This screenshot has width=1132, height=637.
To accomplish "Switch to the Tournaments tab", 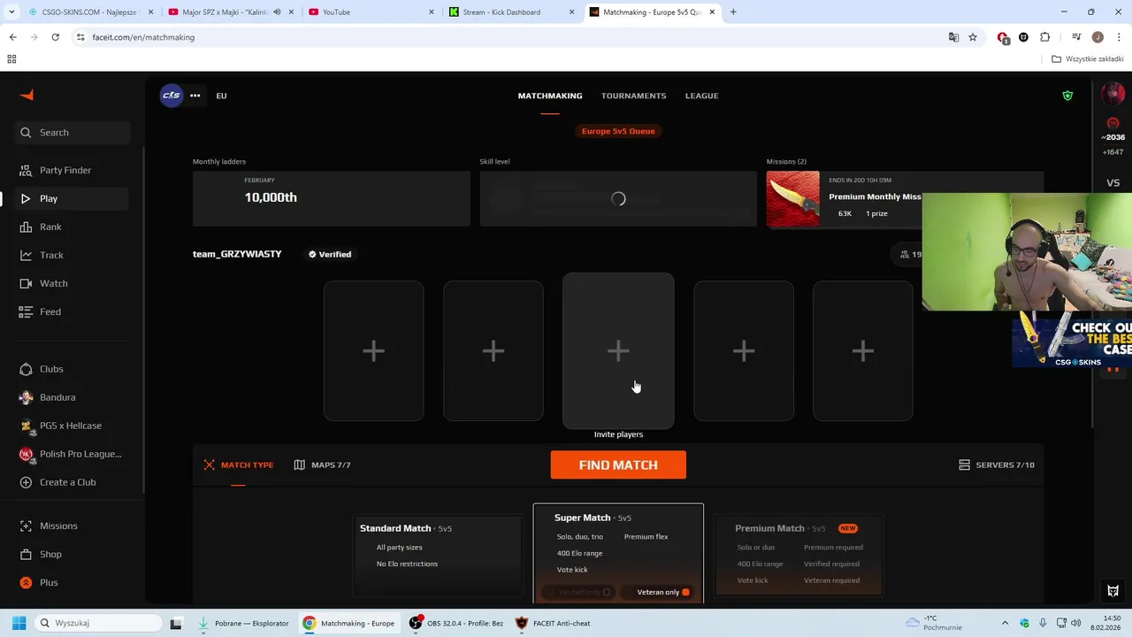I will 633,96.
